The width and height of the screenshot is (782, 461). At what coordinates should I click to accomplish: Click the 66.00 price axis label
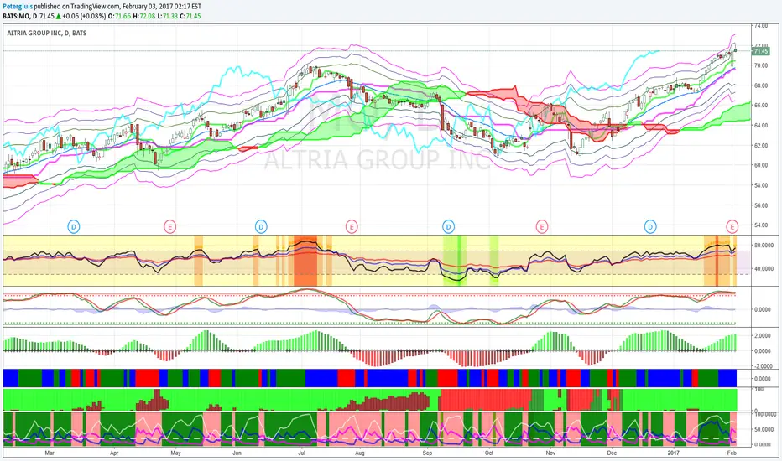tap(761, 105)
